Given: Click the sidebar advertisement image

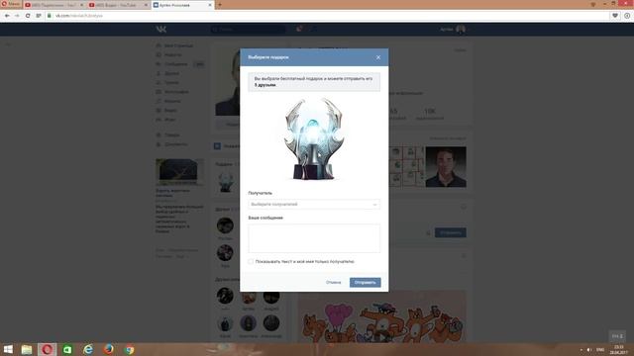Looking at the screenshot, I should (179, 171).
